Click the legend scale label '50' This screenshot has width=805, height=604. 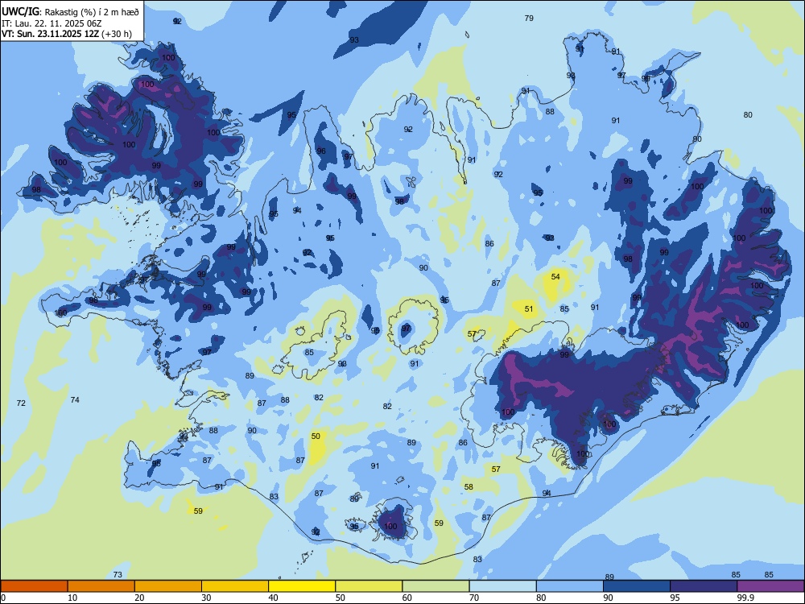coord(341,598)
